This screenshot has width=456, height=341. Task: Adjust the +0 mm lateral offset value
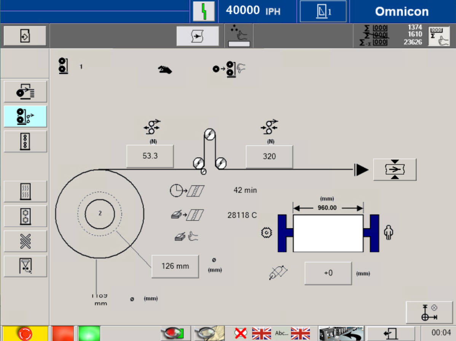coord(328,273)
